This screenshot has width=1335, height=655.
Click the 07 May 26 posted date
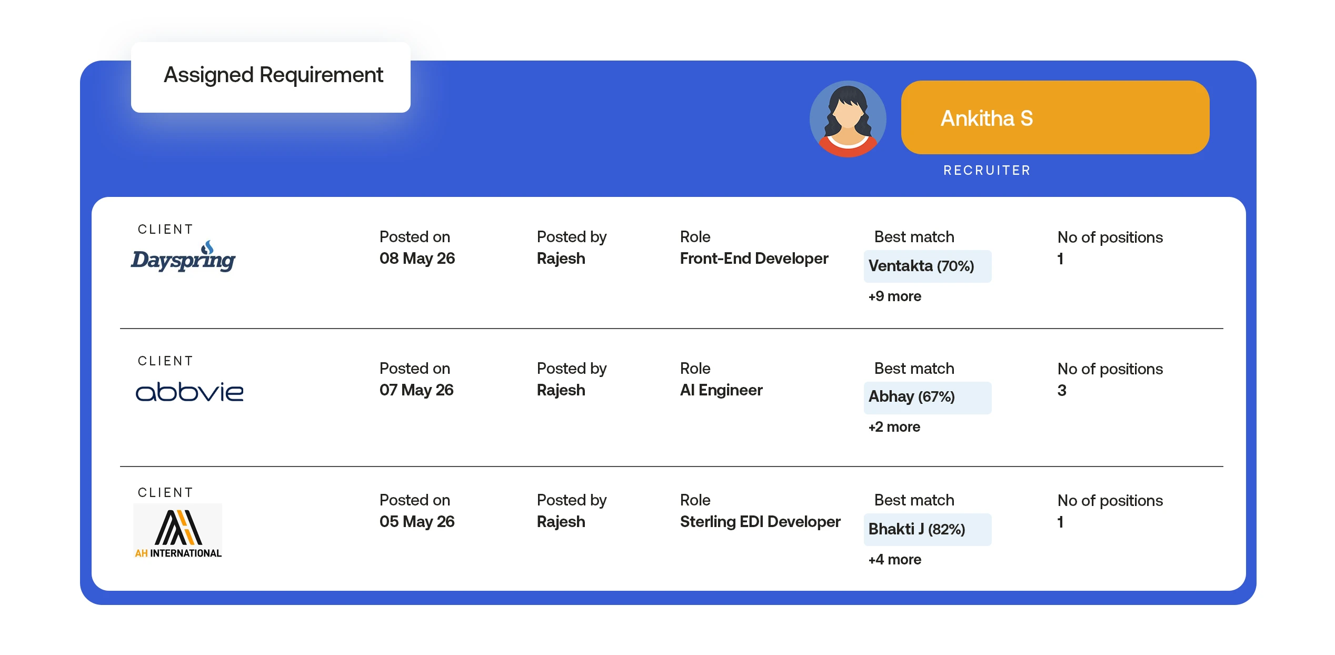(x=416, y=390)
